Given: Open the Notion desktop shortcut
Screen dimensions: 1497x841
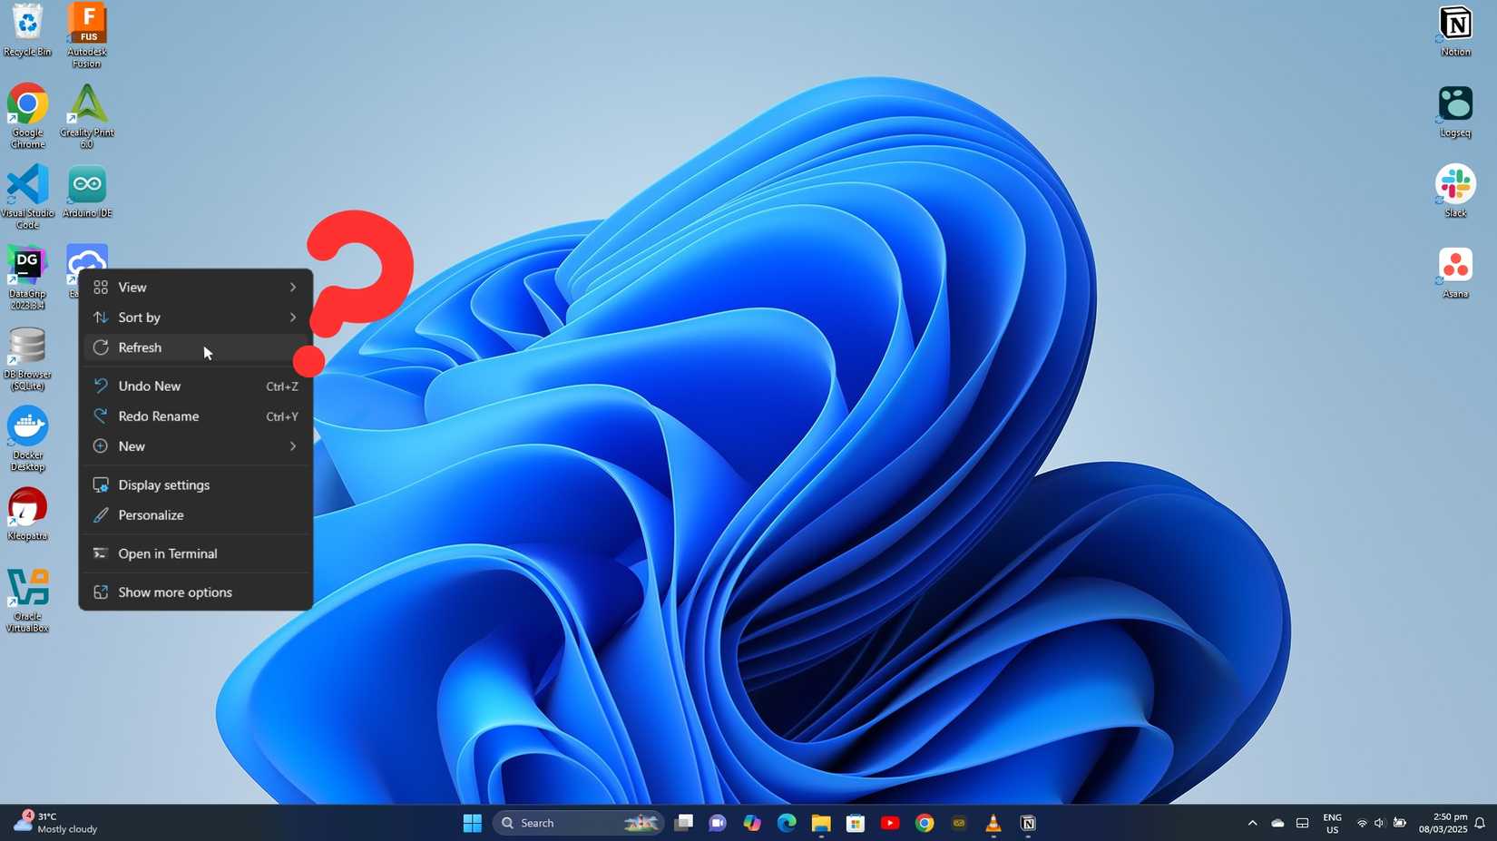Looking at the screenshot, I should click(1455, 31).
